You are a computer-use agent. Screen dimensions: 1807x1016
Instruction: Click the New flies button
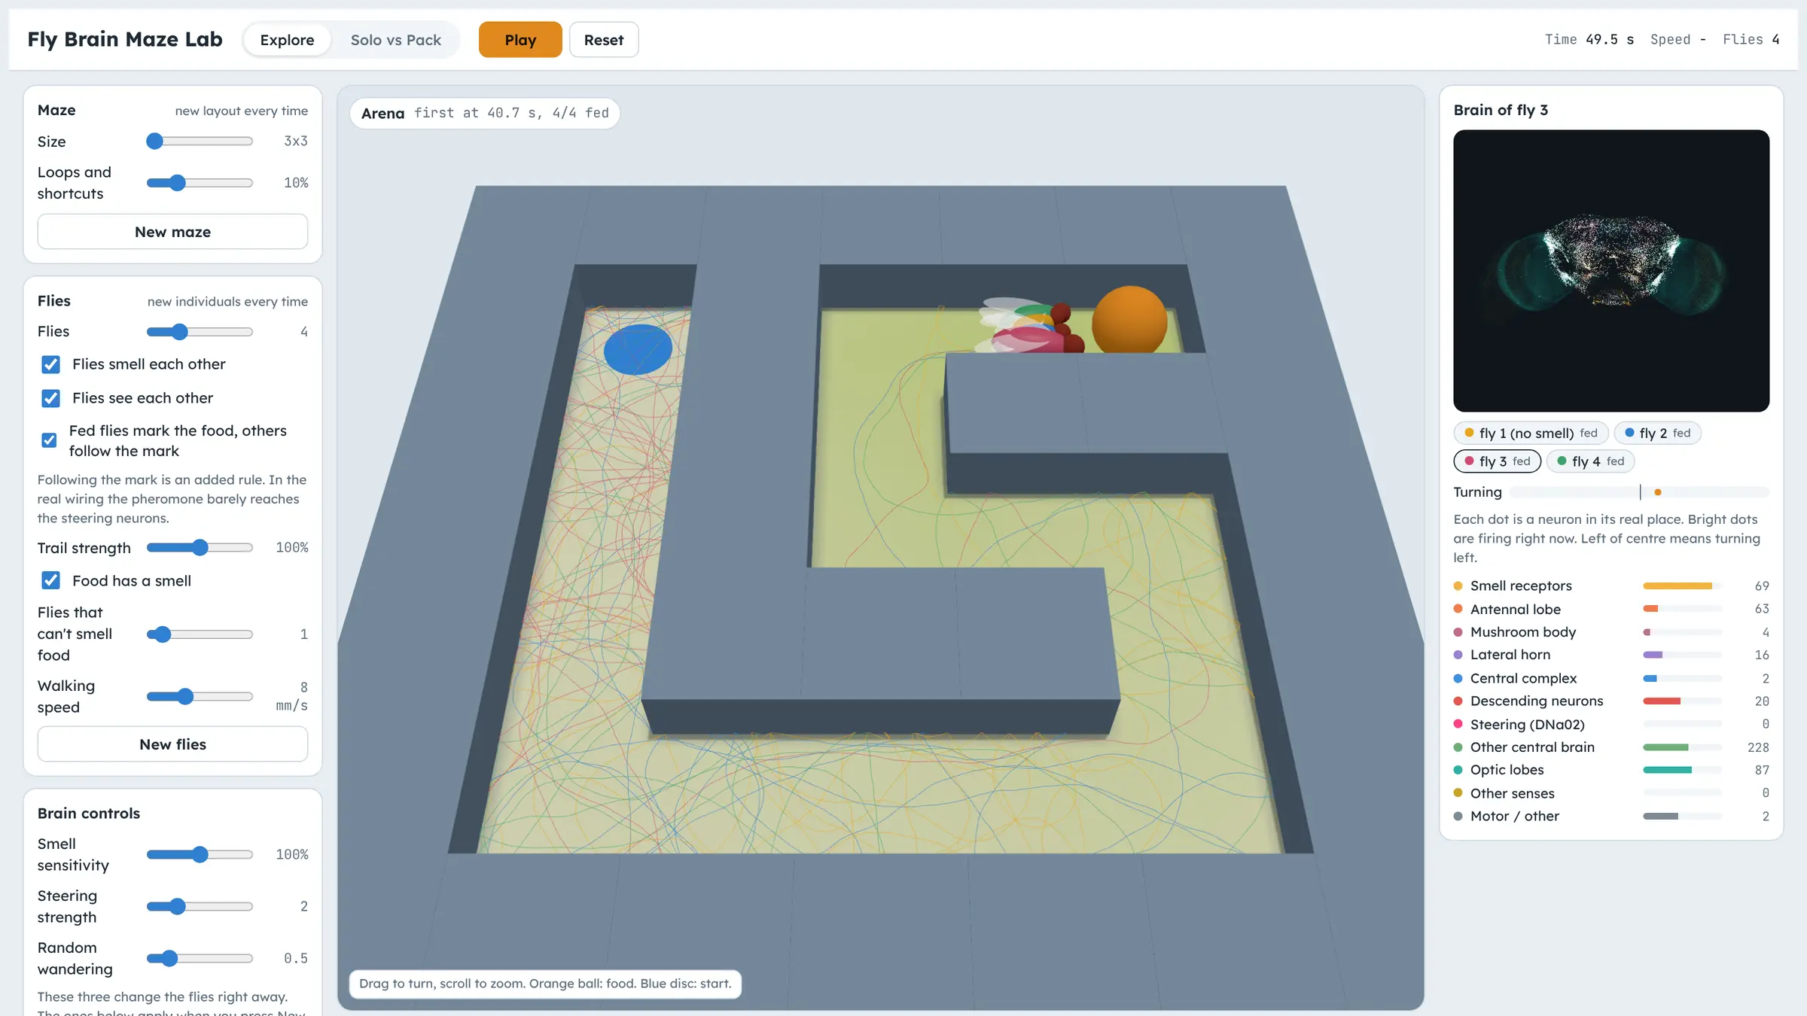tap(172, 744)
